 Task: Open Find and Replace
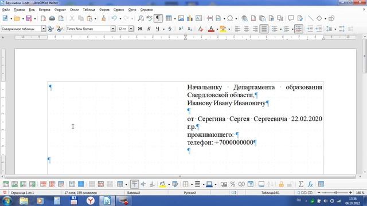click(140, 18)
